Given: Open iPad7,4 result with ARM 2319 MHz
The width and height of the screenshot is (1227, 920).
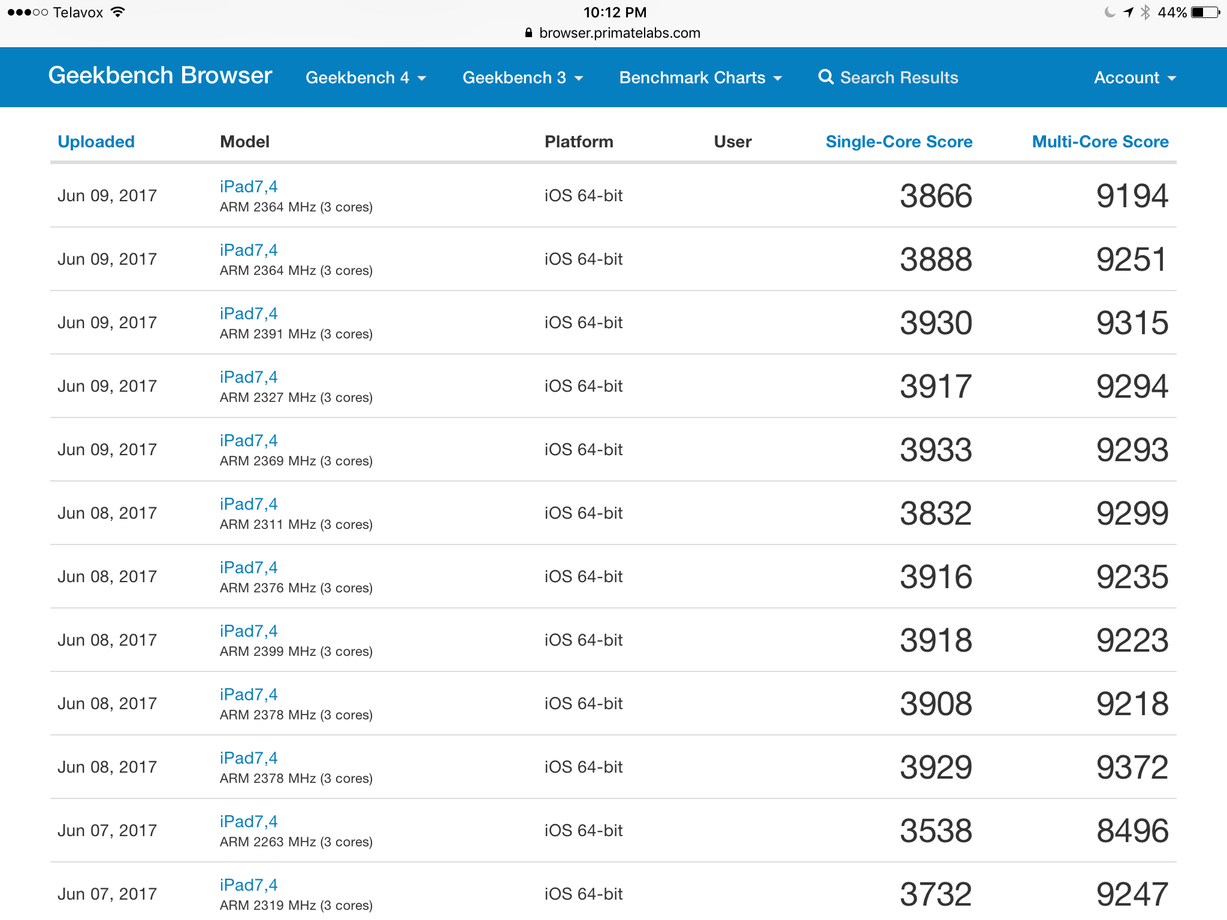Looking at the screenshot, I should (x=249, y=885).
